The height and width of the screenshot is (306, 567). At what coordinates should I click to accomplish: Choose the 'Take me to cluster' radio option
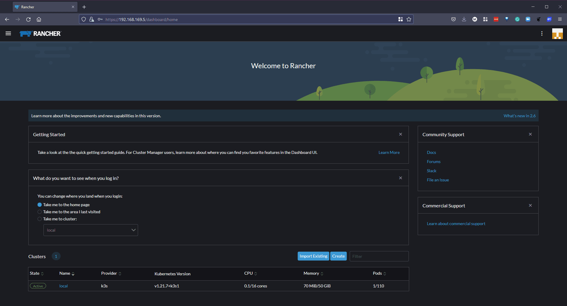pyautogui.click(x=40, y=219)
